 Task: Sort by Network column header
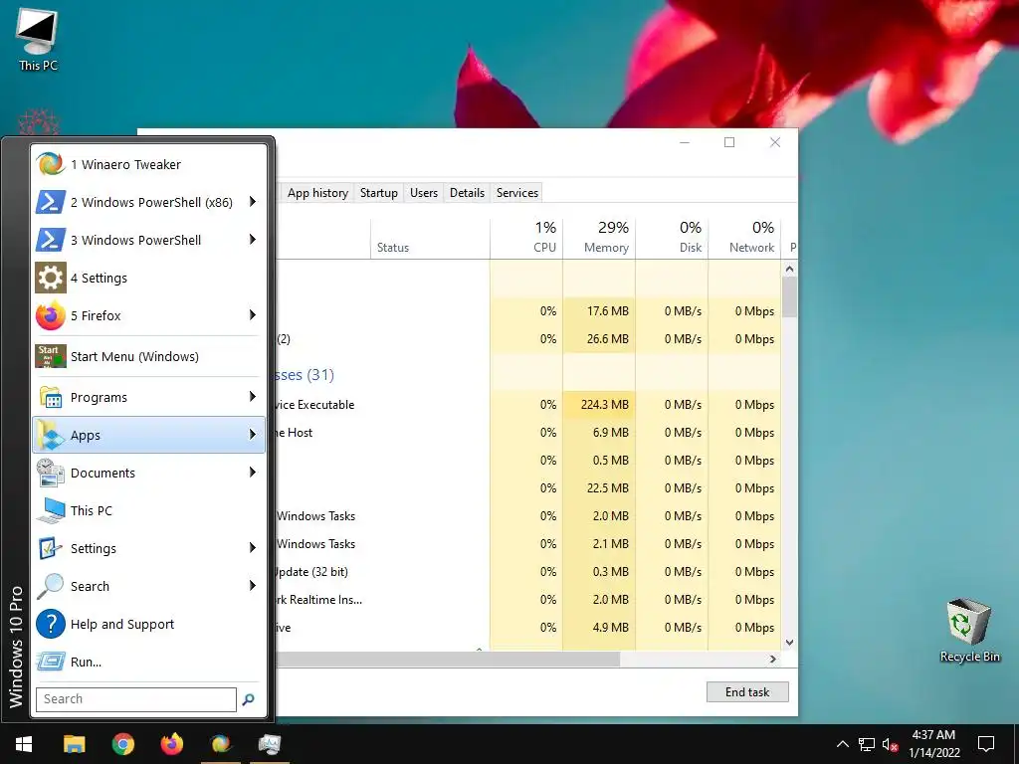coord(744,237)
